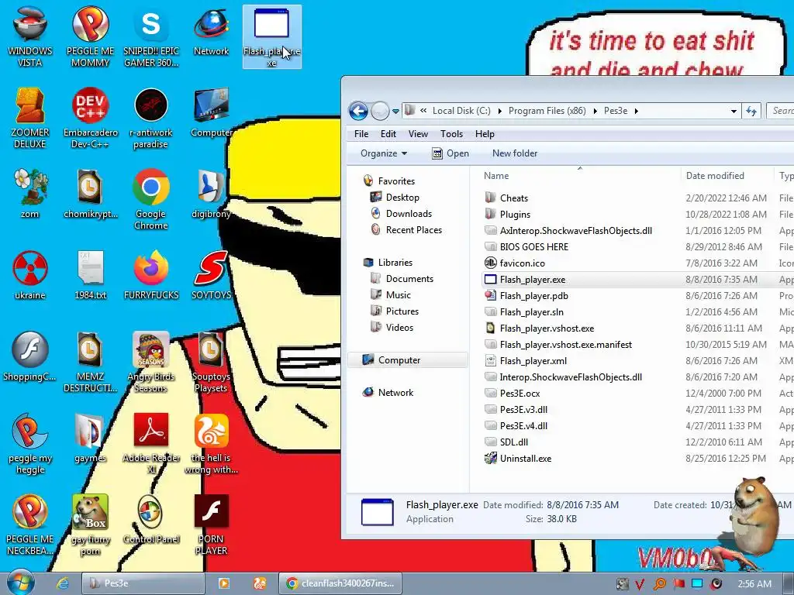This screenshot has width=794, height=595.
Task: Click the Firefox icon labeled FURRYFUCKS
Action: click(151, 275)
